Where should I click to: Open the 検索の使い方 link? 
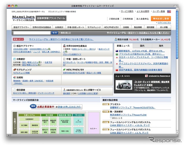(66, 33)
